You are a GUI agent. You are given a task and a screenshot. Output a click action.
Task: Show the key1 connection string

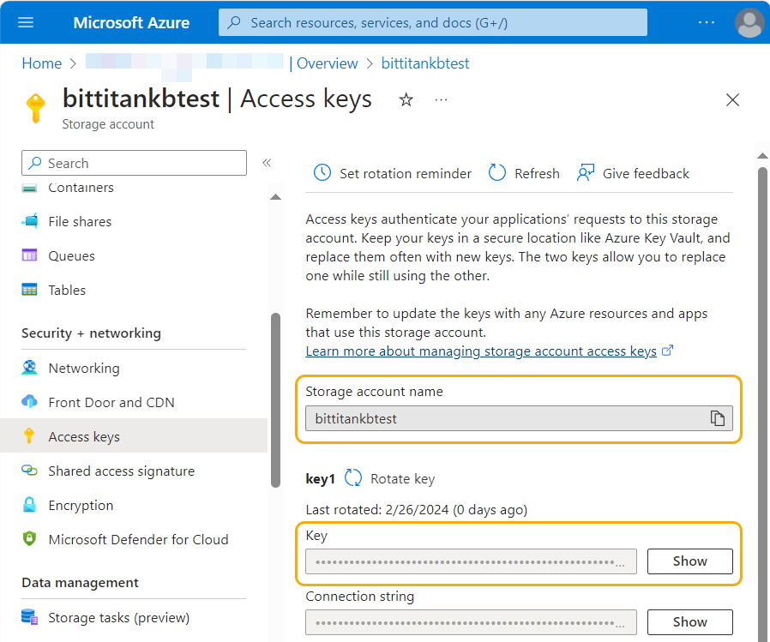point(689,622)
